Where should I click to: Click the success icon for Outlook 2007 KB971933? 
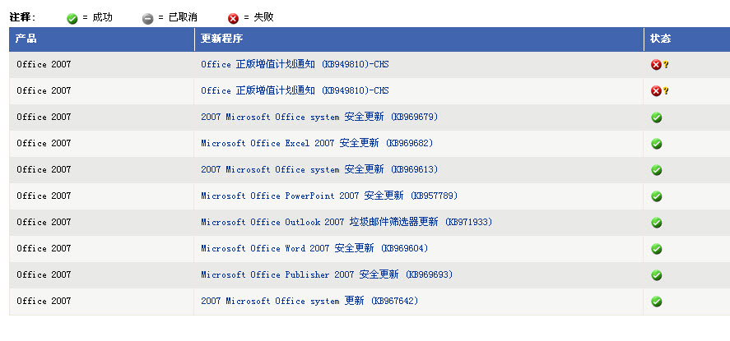coord(657,223)
